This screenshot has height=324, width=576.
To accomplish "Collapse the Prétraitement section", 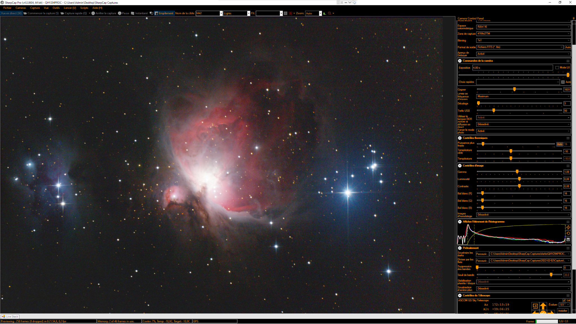I will (460, 248).
